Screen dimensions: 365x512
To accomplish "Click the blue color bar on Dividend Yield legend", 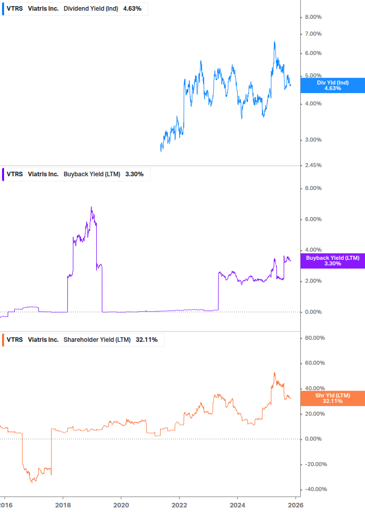I will click(3, 9).
